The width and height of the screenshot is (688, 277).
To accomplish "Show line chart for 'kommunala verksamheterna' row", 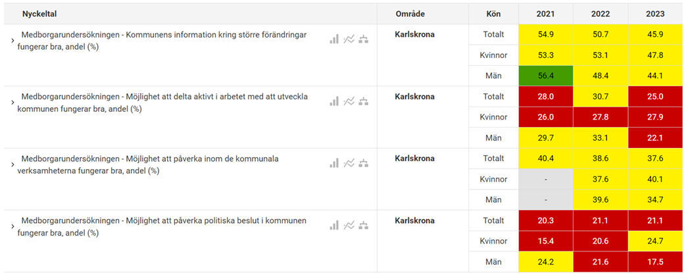I will pyautogui.click(x=349, y=163).
